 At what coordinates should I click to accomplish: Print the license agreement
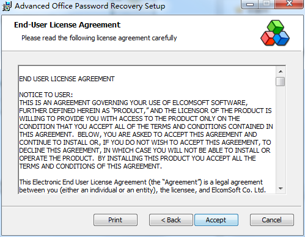coord(116,220)
